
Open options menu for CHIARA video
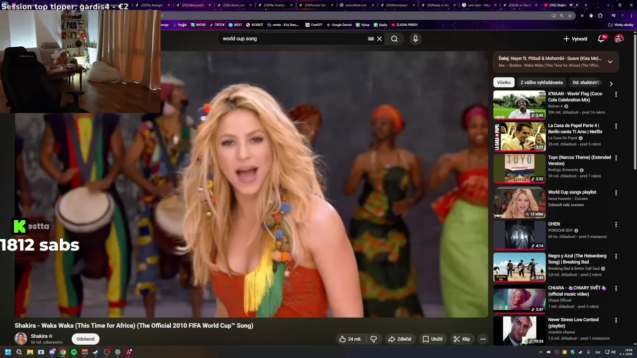point(616,288)
